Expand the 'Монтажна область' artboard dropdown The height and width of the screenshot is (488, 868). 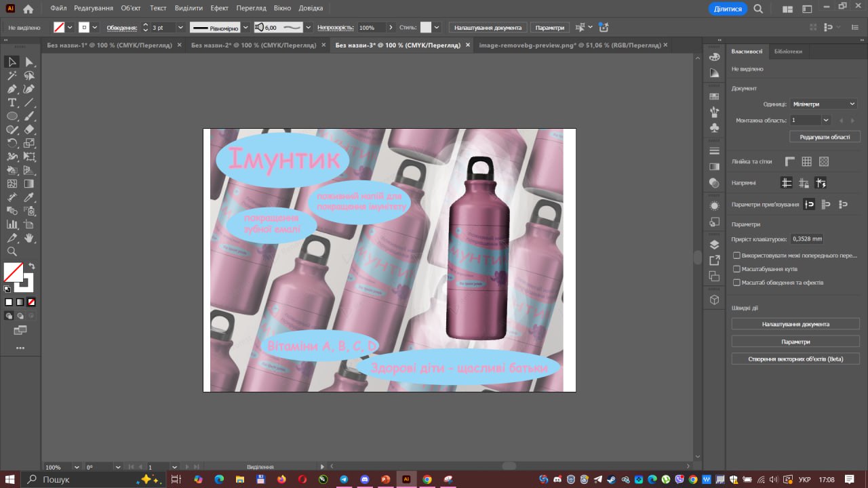825,120
